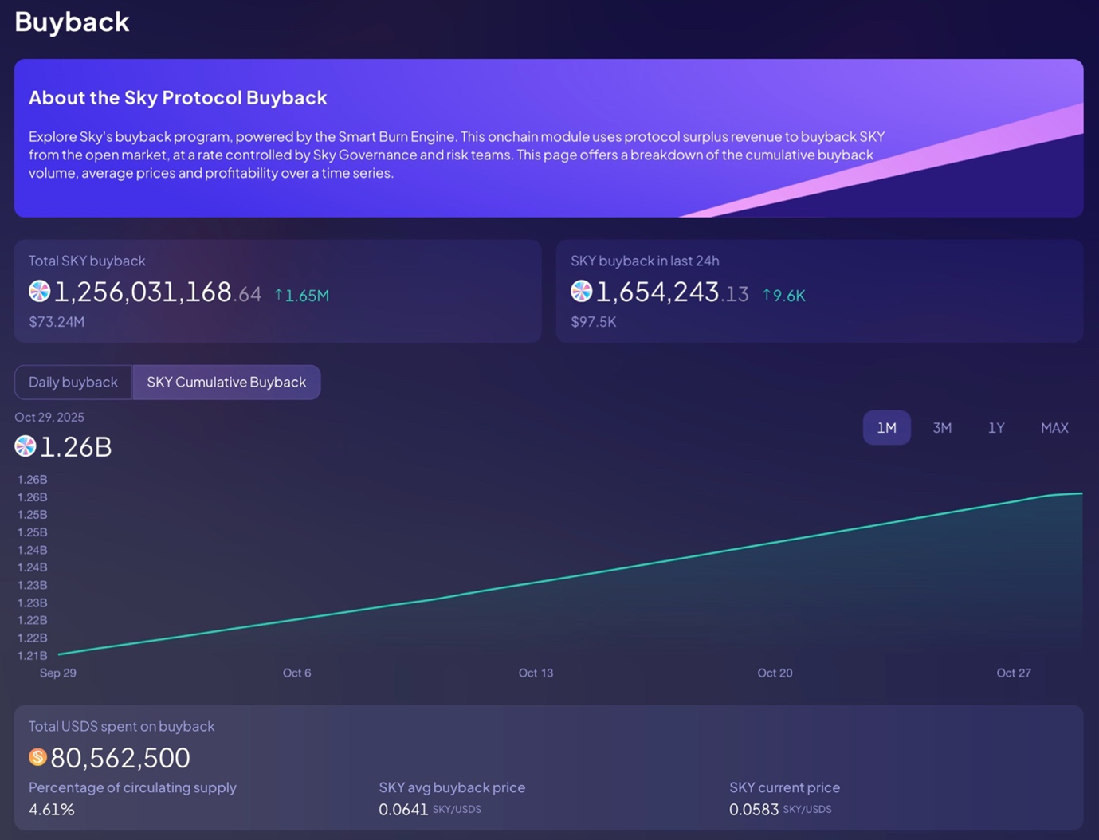Screen dimensions: 1099x840
Task: Click the 80,562,500 total USDS spent value
Action: 120,757
